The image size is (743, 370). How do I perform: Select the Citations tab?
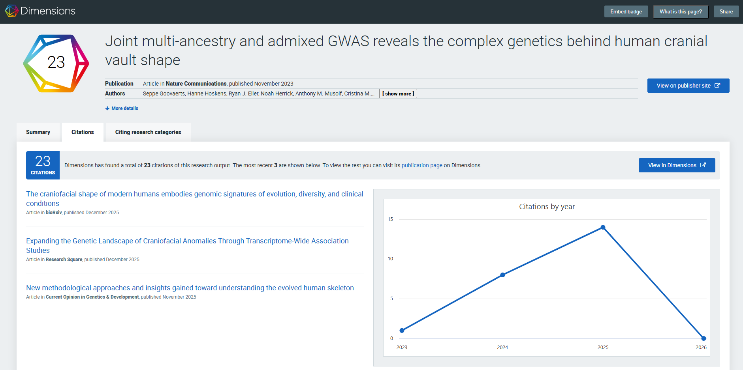click(83, 132)
